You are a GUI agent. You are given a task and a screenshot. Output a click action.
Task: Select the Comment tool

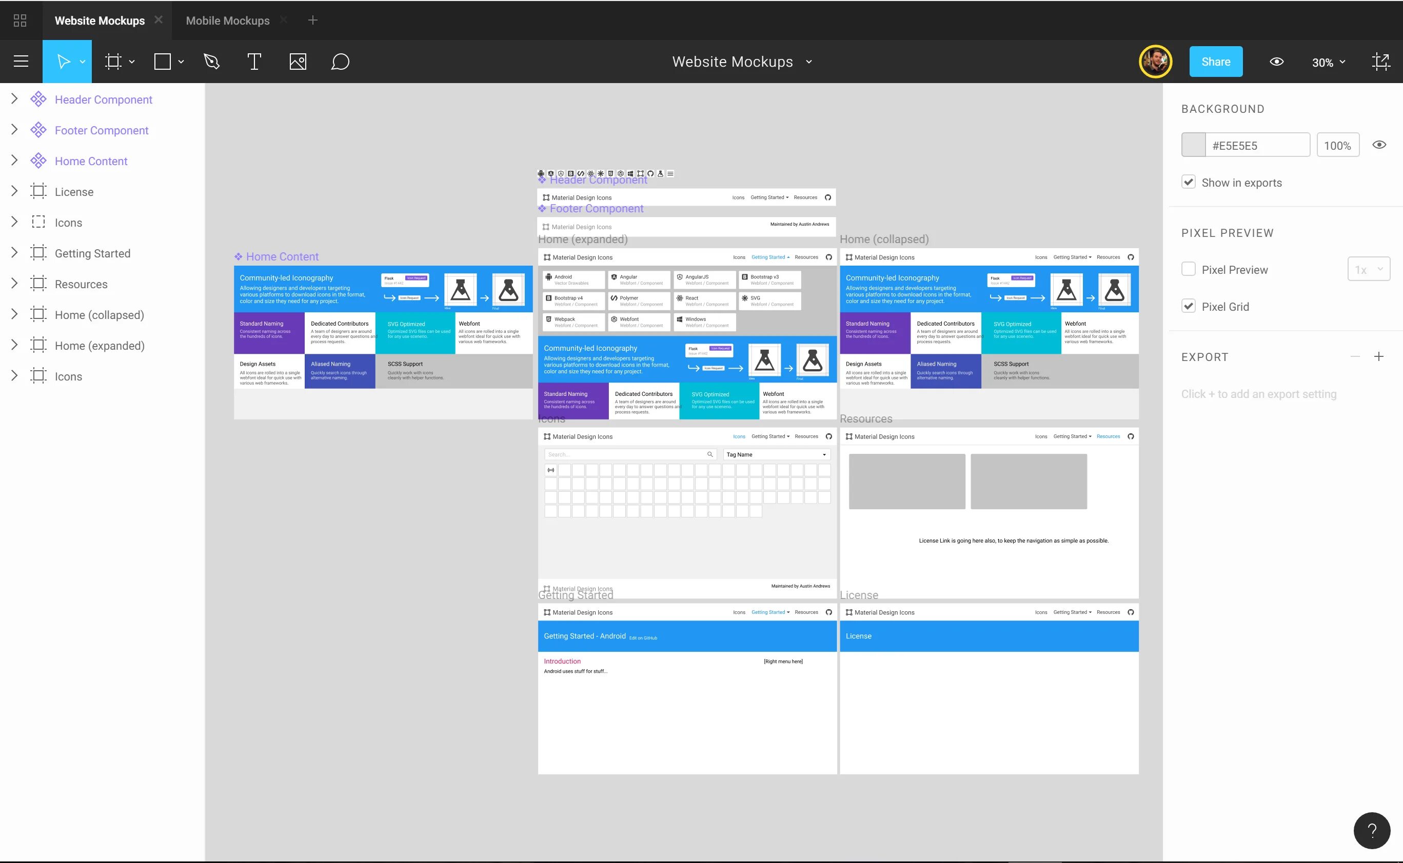coord(341,62)
